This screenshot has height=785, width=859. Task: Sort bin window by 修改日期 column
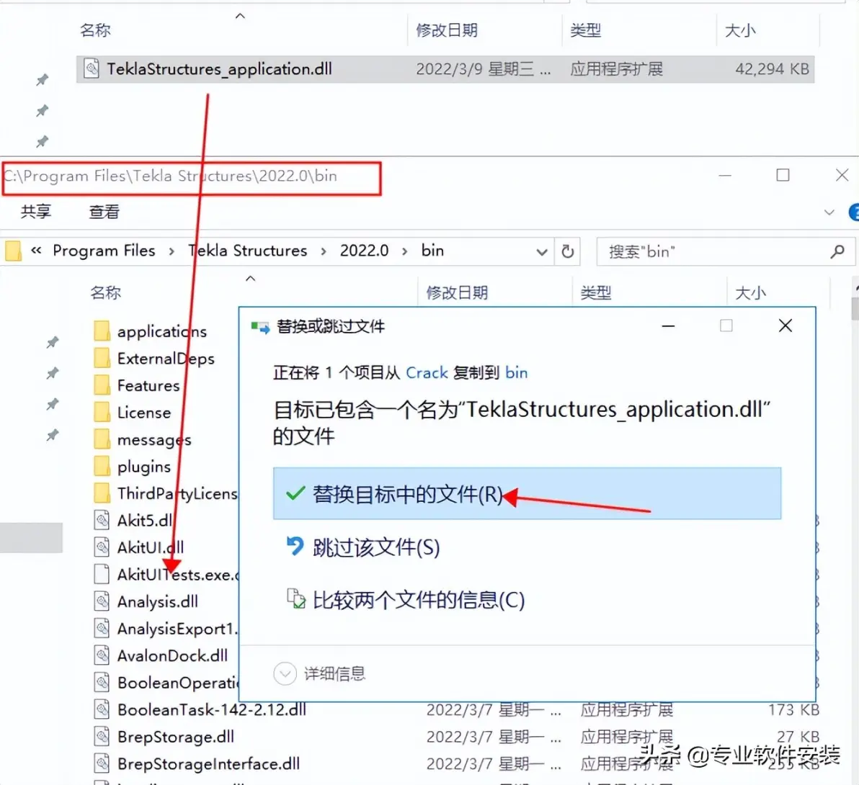[x=457, y=293]
